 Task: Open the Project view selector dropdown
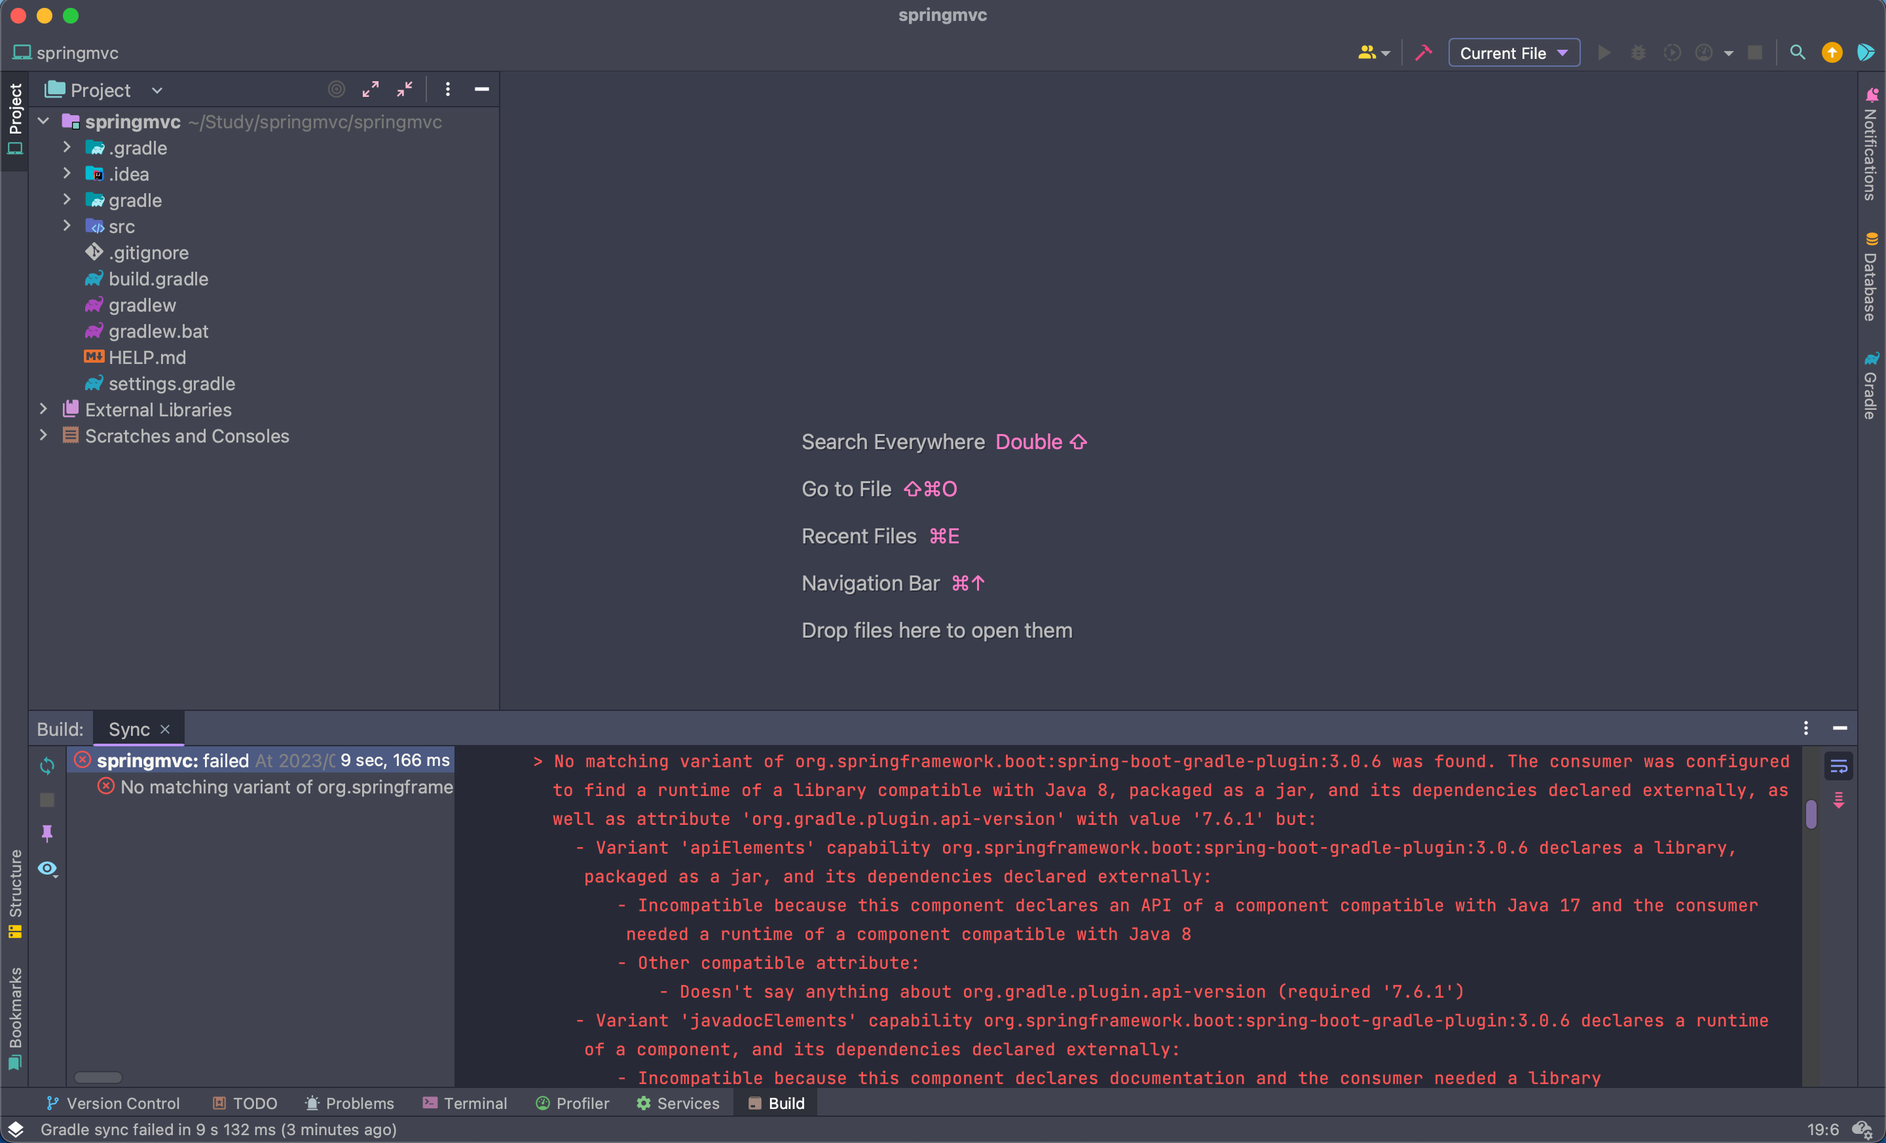tap(104, 90)
